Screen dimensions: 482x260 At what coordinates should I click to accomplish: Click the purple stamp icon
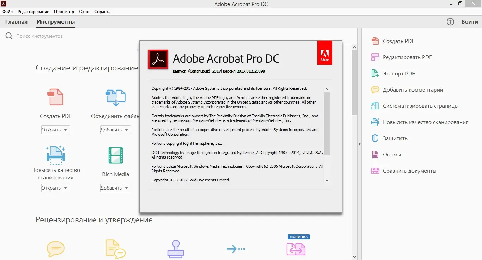pyautogui.click(x=175, y=249)
